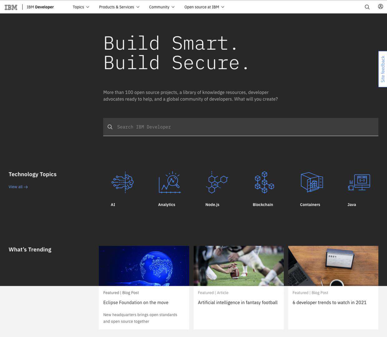Select the Analytics chart topic icon

[170, 182]
